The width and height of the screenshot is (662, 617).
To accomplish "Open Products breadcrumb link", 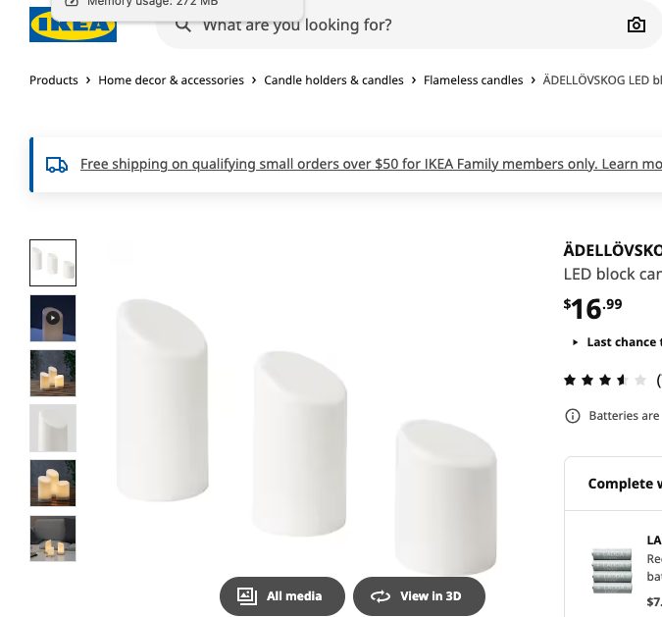I will click(x=54, y=80).
